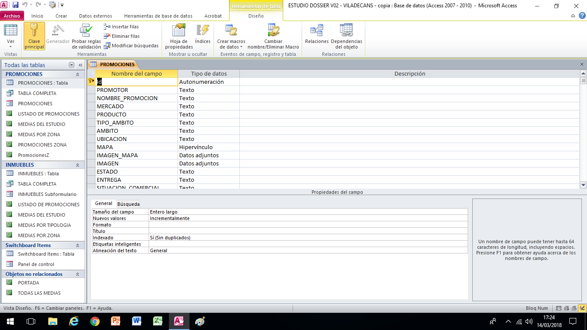
Task: Toggle Clave principal primary key
Action: pyautogui.click(x=34, y=37)
